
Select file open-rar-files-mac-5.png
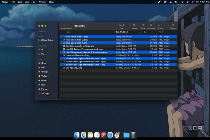(x=118, y=55)
